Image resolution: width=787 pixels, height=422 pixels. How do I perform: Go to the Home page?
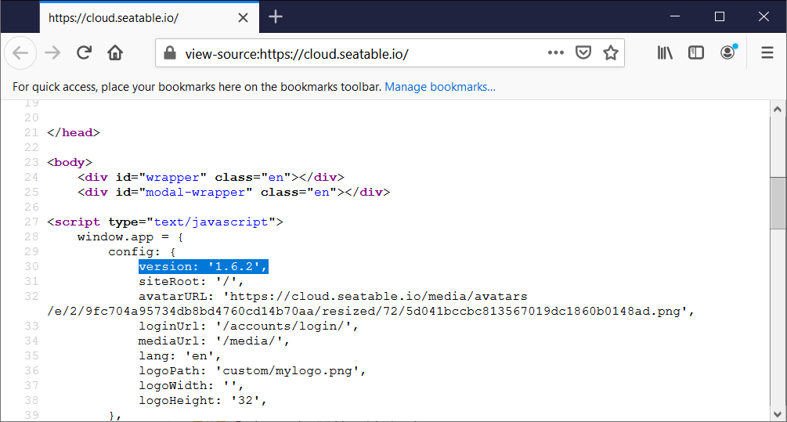coord(115,53)
